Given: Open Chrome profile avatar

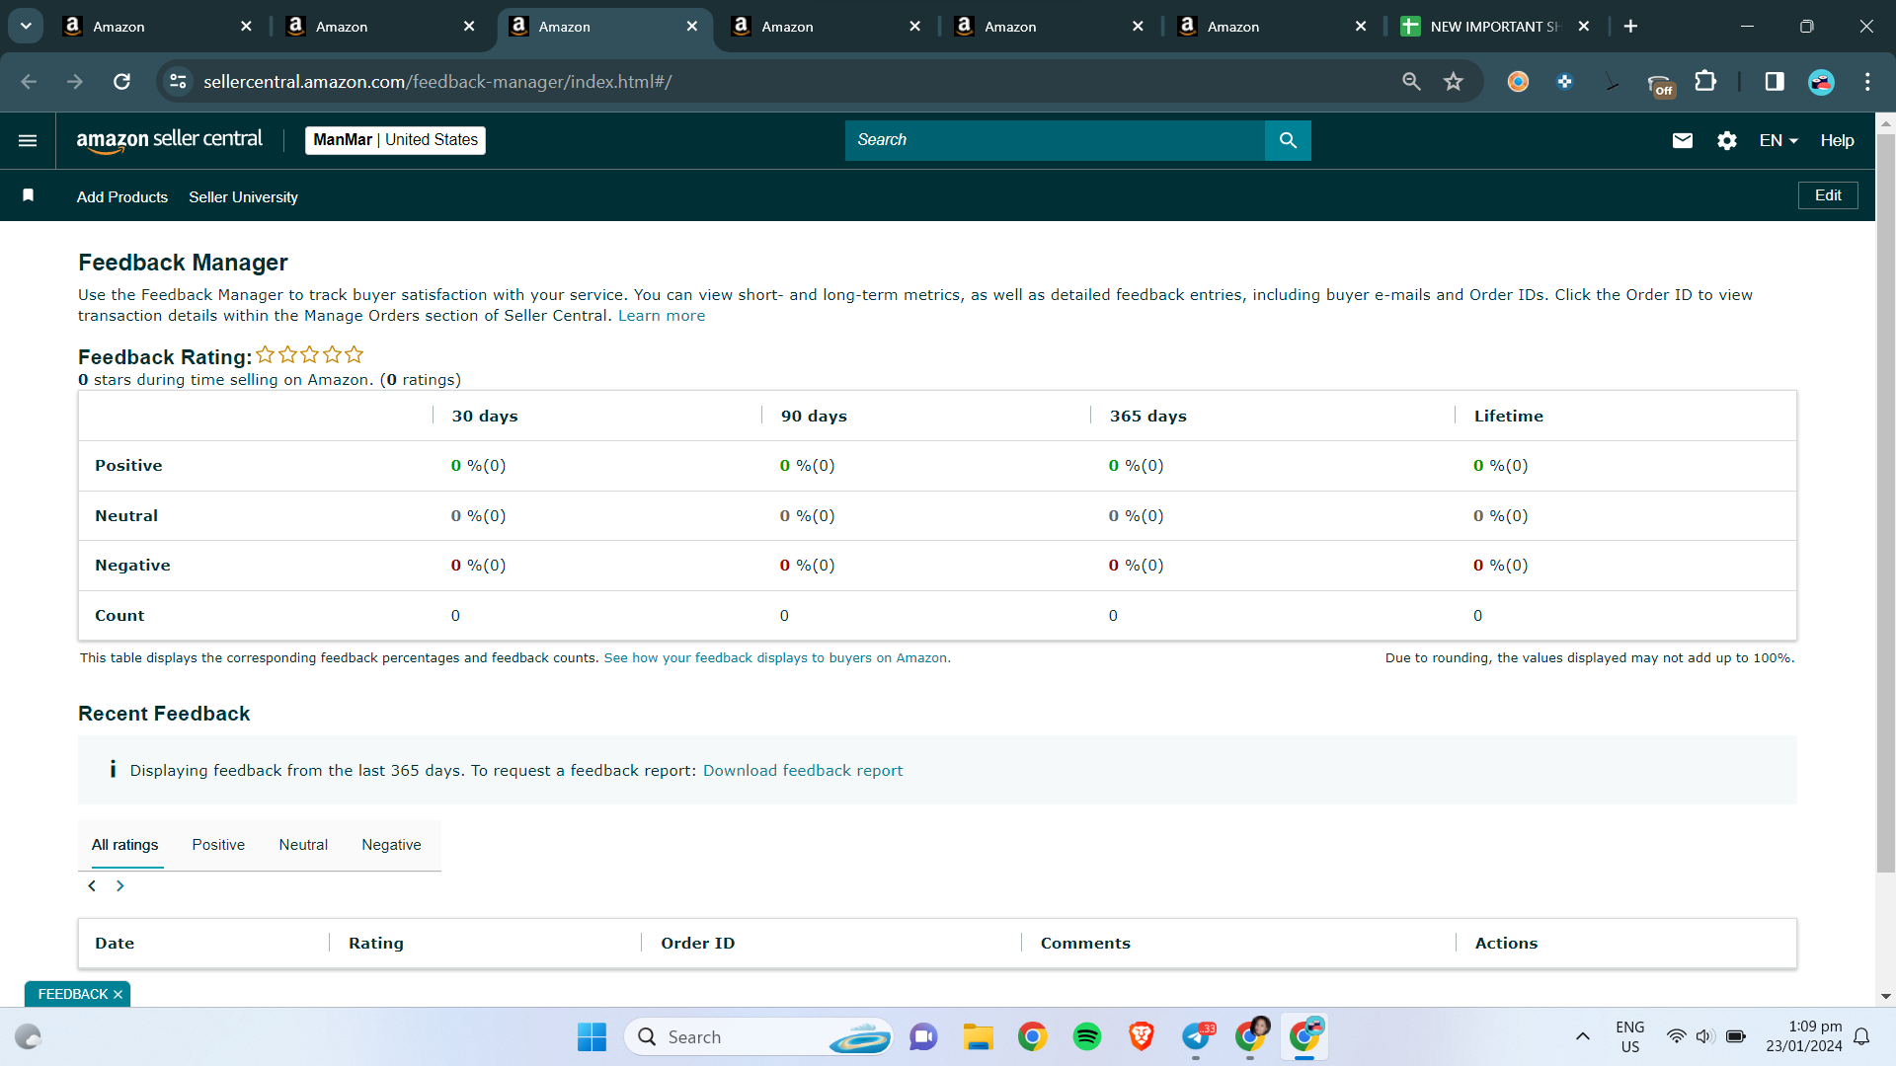Looking at the screenshot, I should (x=1821, y=82).
